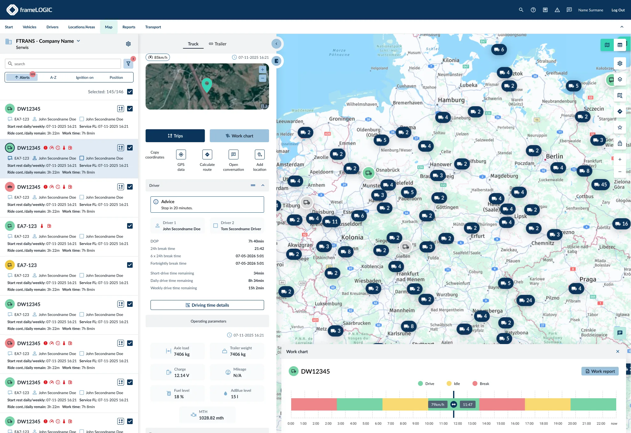Close the Work chart panel

[617, 351]
